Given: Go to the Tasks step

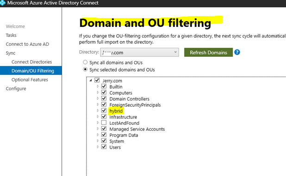Looking at the screenshot, I should pos(11,35).
